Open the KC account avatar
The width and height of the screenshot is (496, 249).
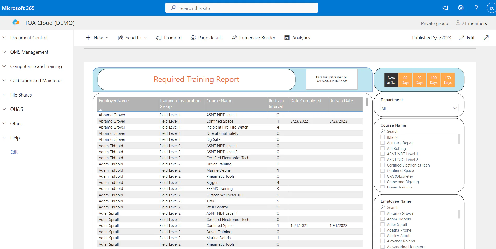tap(492, 8)
